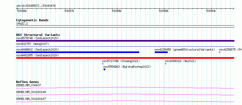242x105 pixels.
Task: Click the DDHD1 NM_030637 magenta gene line
Action: [x=125, y=88]
